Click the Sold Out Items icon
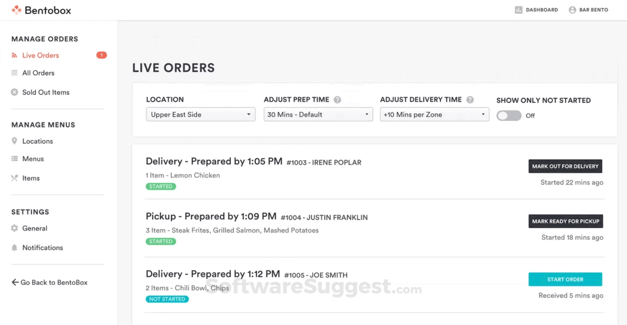Image resolution: width=627 pixels, height=325 pixels. click(14, 92)
